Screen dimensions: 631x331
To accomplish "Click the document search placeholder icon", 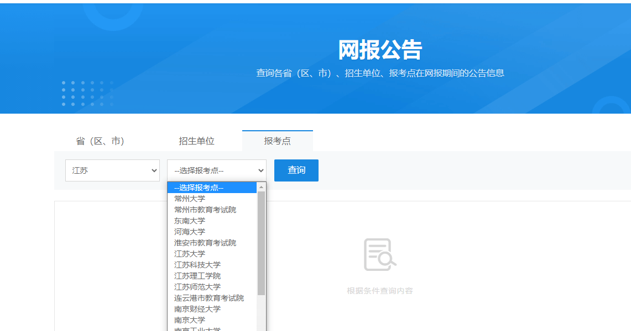I will click(379, 255).
